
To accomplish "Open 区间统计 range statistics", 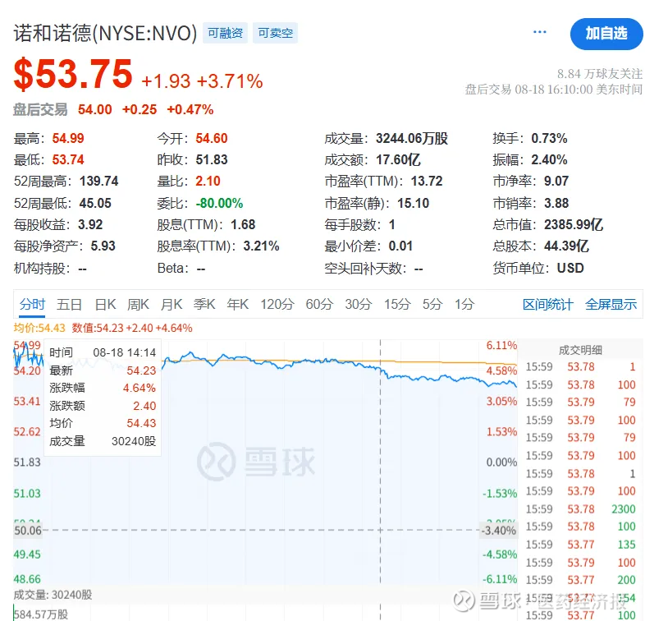I will coord(548,305).
